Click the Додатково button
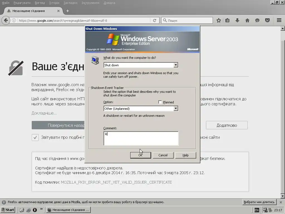This screenshot has width=285, height=214. click(227, 125)
